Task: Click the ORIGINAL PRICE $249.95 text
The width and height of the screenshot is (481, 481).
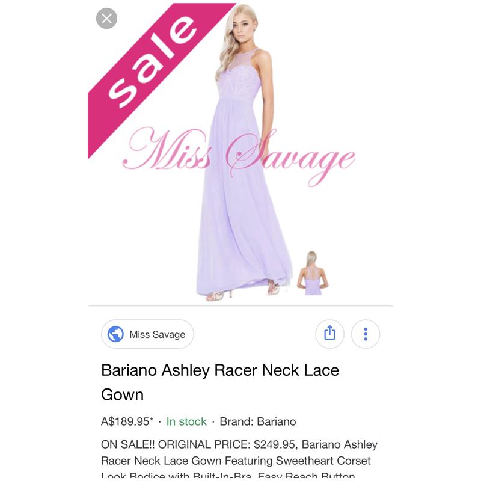Action: pyautogui.click(x=227, y=444)
